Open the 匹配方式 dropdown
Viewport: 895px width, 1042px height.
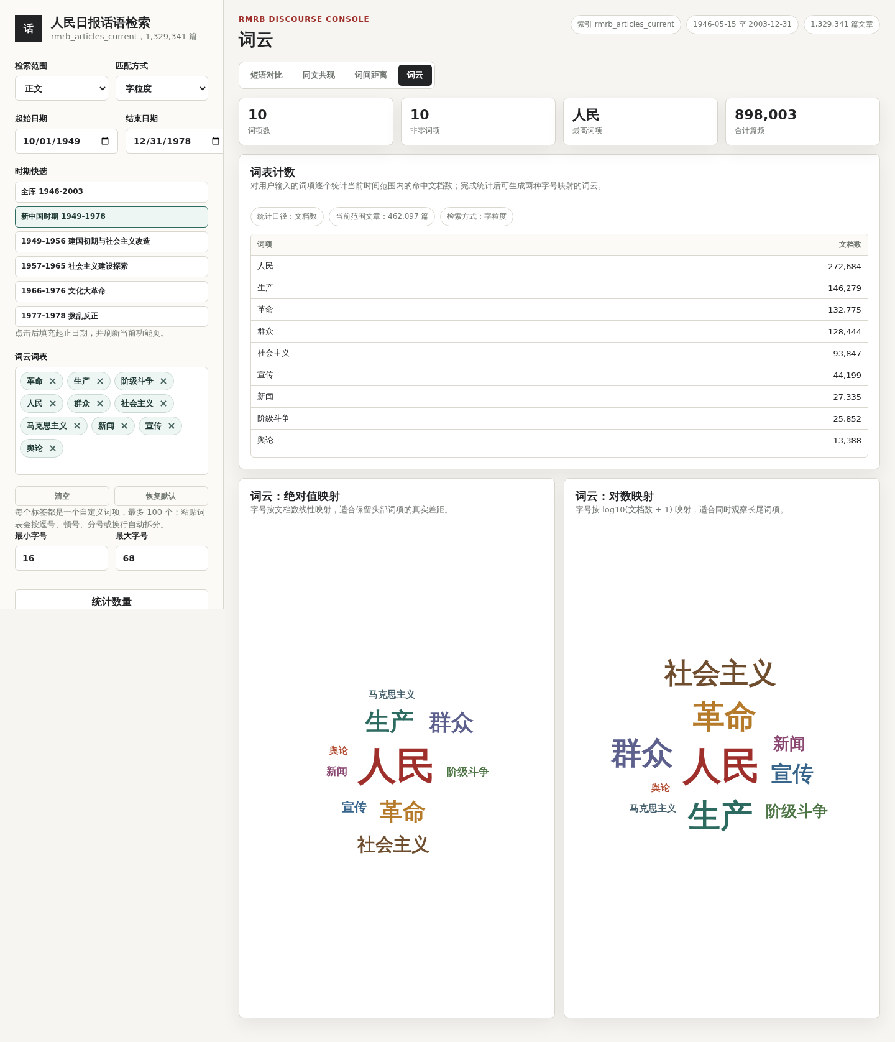pos(162,88)
